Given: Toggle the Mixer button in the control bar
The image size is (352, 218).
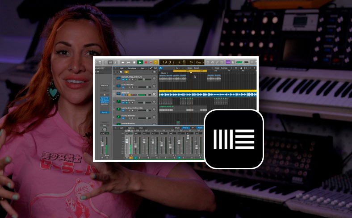Looking at the screenshot, I should (110, 63).
